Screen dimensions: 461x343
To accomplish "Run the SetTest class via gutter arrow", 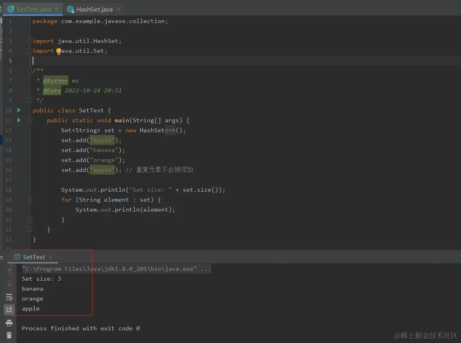I will click(x=19, y=110).
